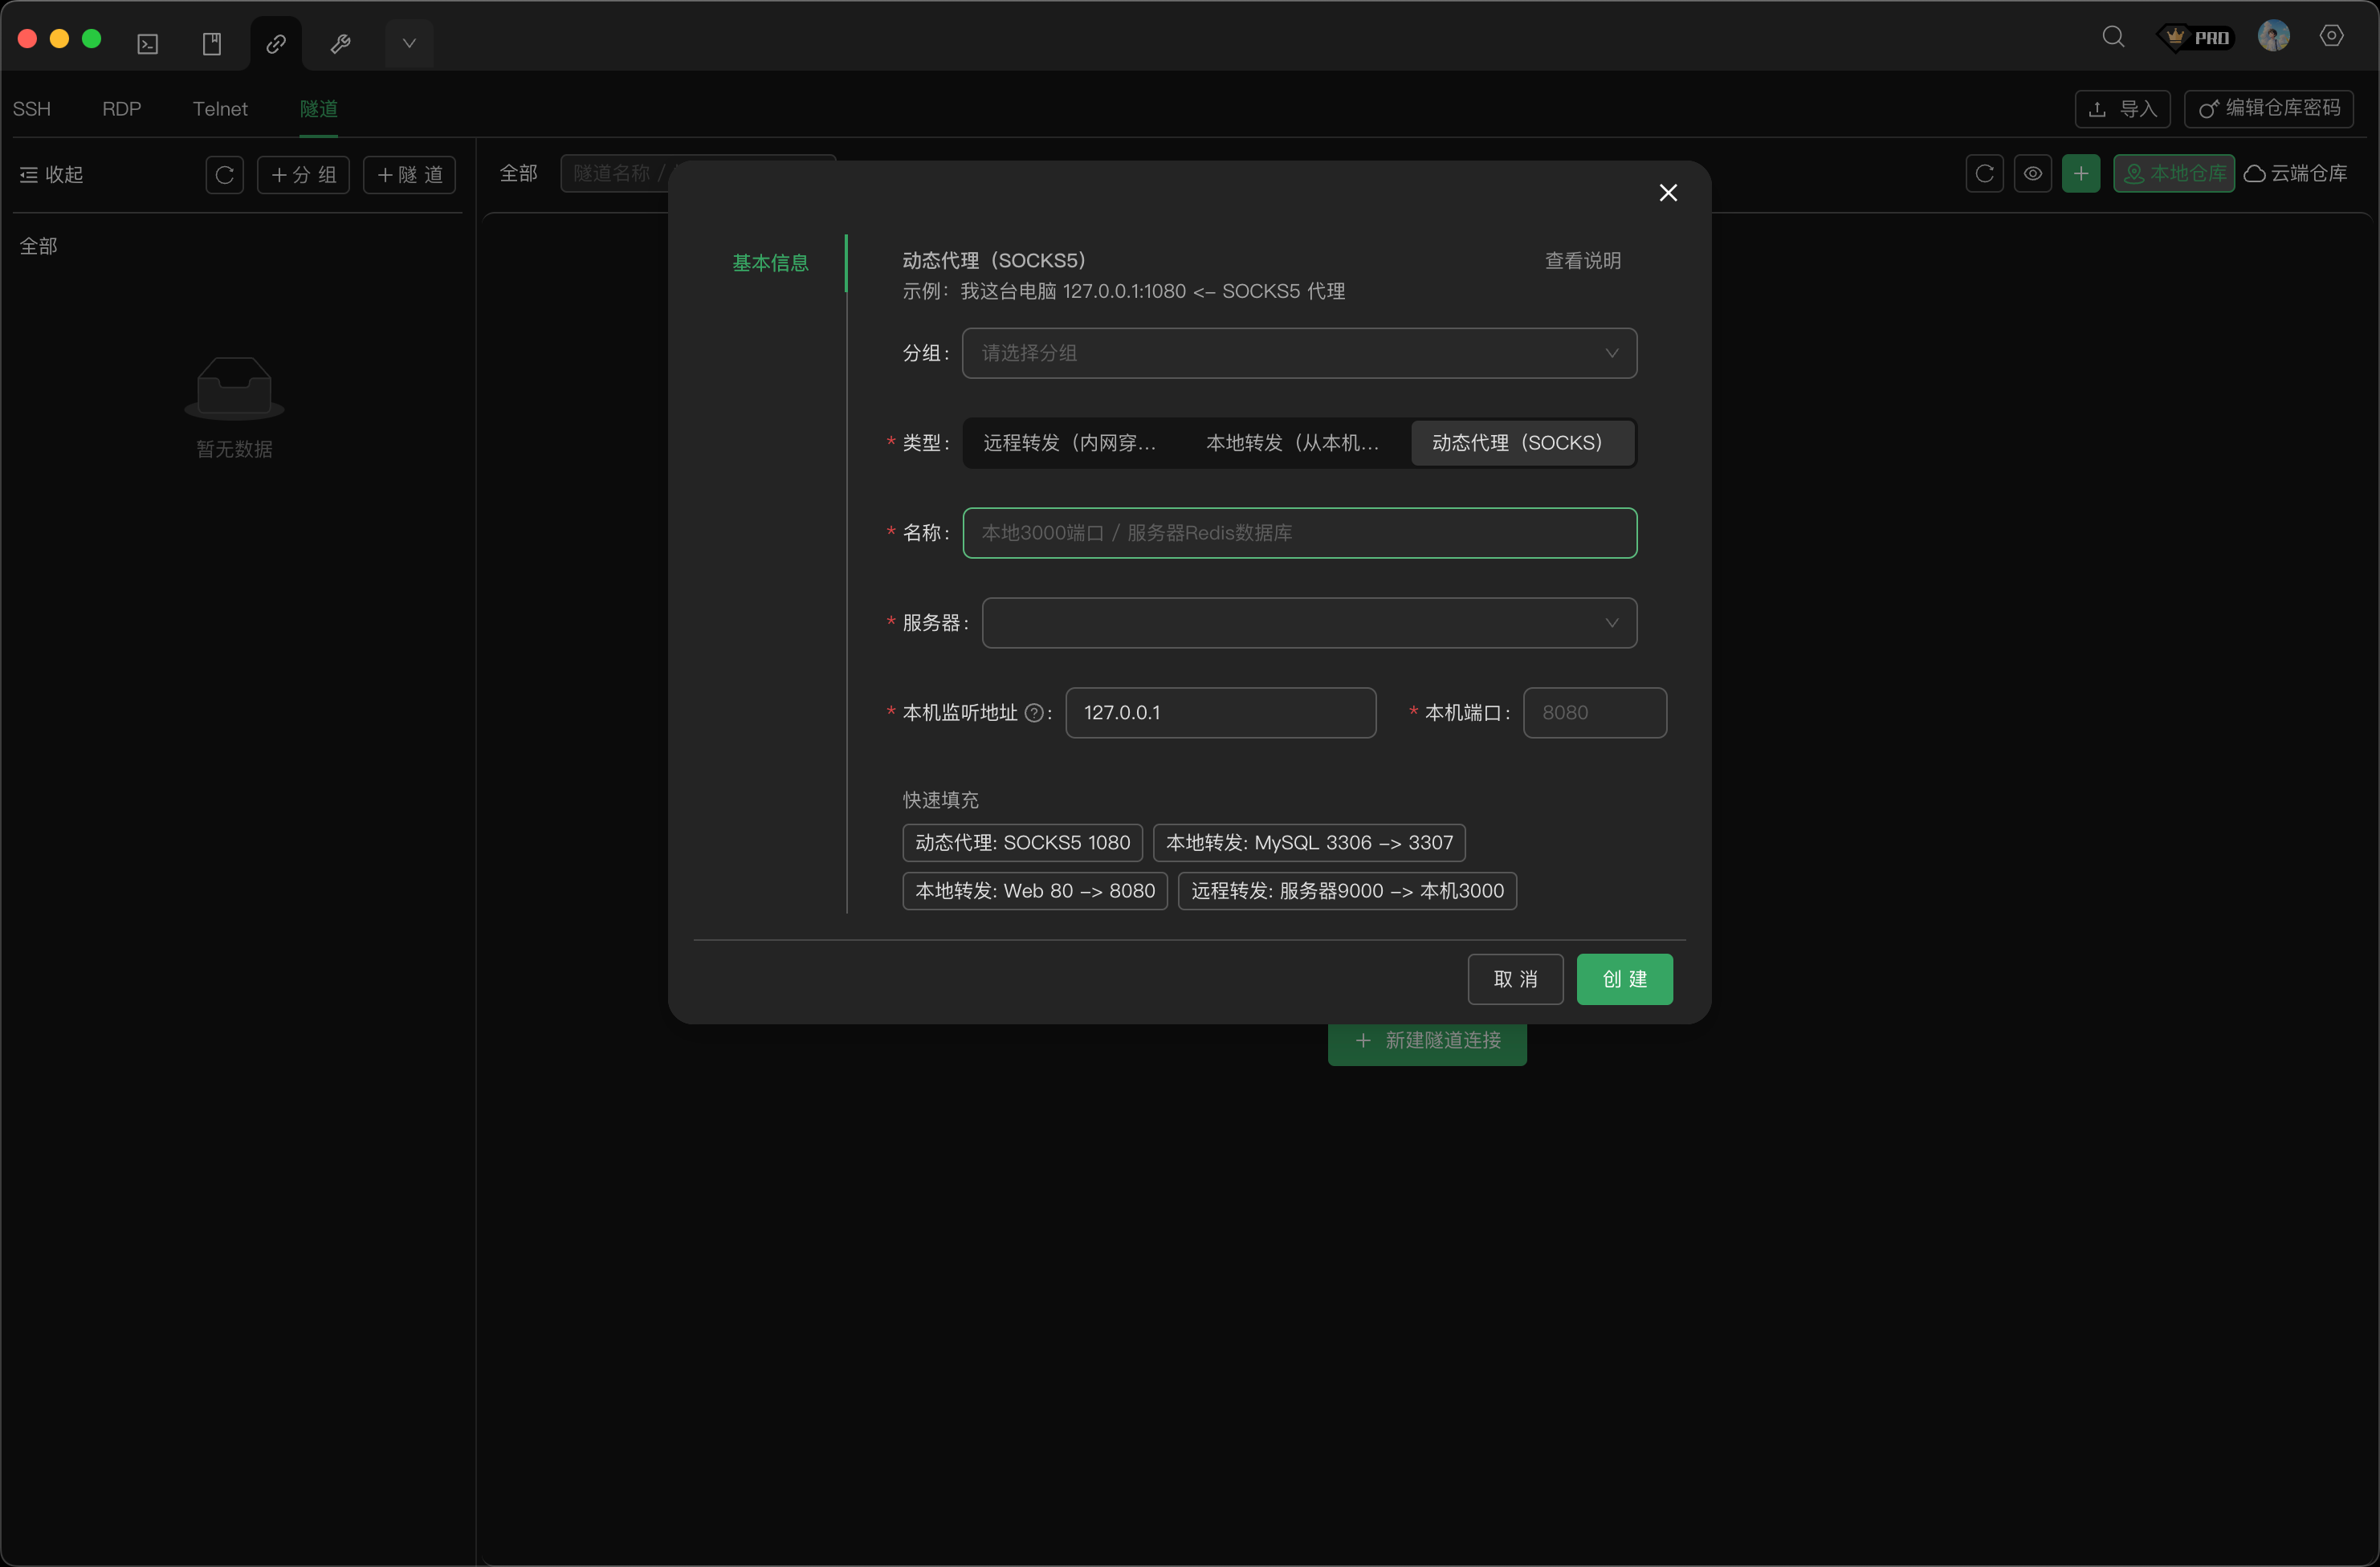Select 本地转发 tunnel type
2380x1567 pixels.
coord(1292,443)
